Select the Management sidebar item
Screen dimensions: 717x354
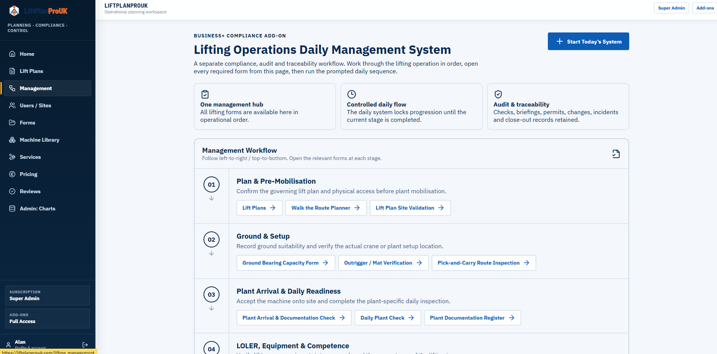pos(47,88)
